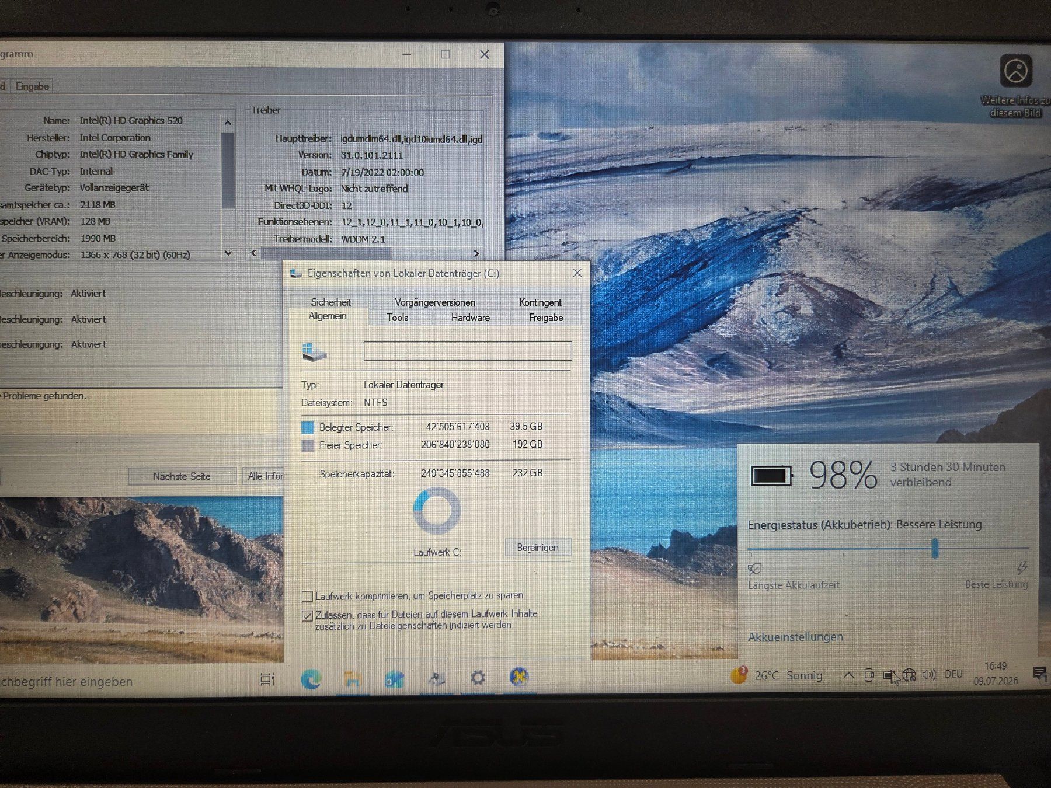Click the Nächste Seite button

click(x=182, y=476)
